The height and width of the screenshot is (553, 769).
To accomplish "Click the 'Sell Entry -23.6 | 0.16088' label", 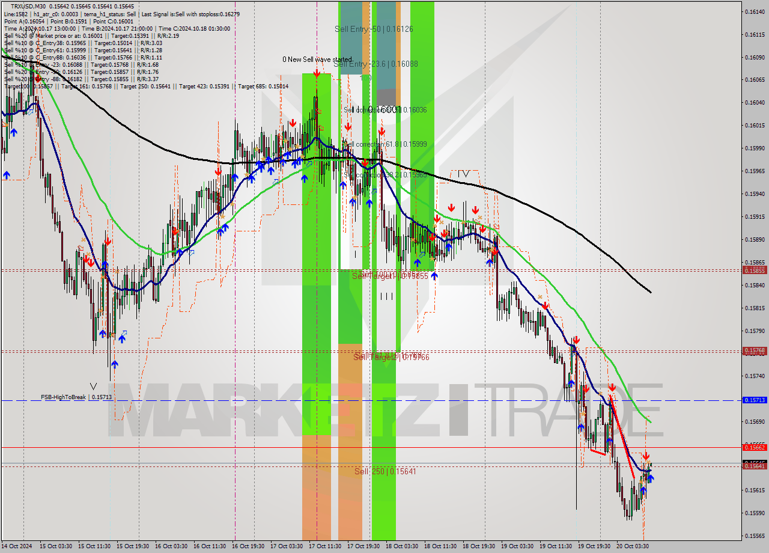I will pyautogui.click(x=375, y=64).
